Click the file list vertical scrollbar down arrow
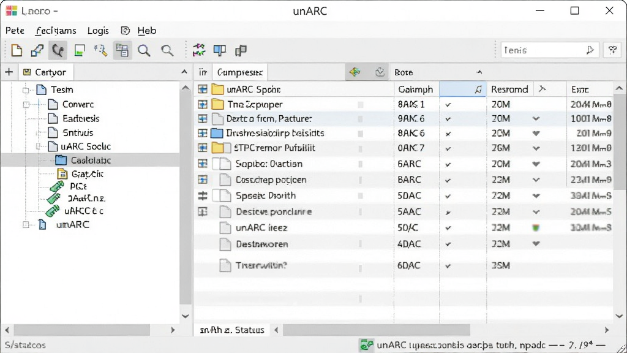Image resolution: width=627 pixels, height=353 pixels. tap(619, 316)
